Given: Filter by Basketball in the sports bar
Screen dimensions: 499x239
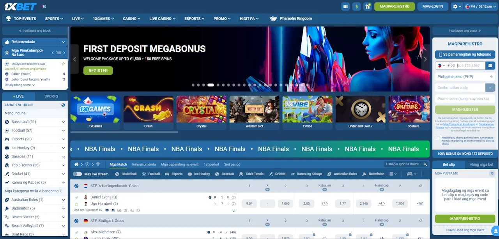Looking at the screenshot, I should 126,174.
